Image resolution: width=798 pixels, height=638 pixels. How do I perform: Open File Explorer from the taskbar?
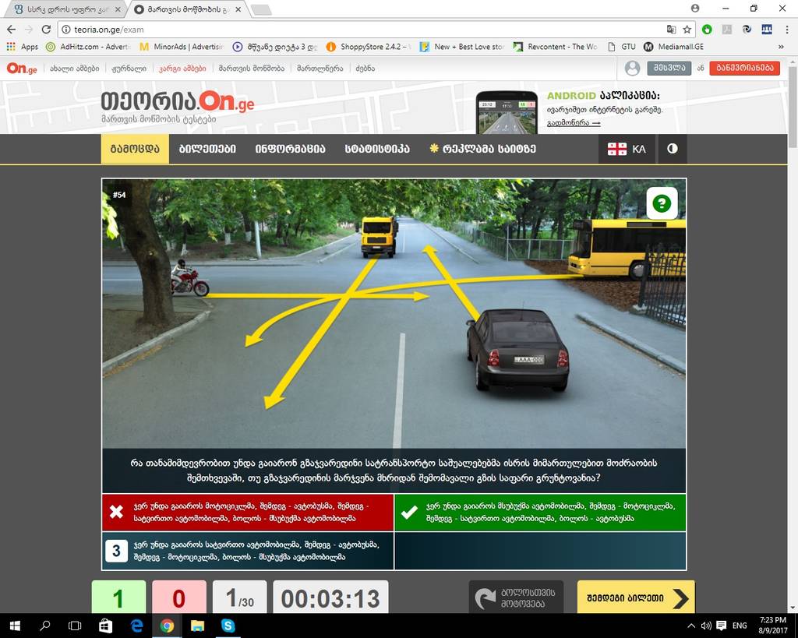point(197,626)
